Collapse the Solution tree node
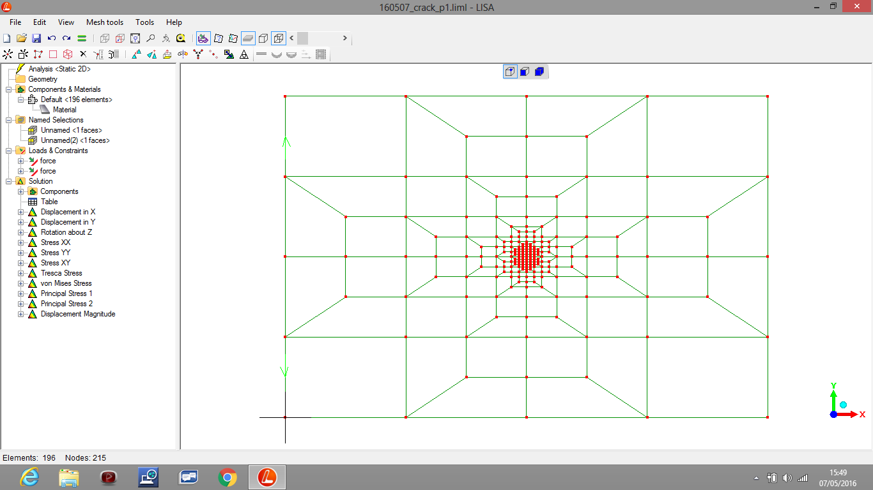Image resolution: width=873 pixels, height=490 pixels. pyautogui.click(x=9, y=181)
